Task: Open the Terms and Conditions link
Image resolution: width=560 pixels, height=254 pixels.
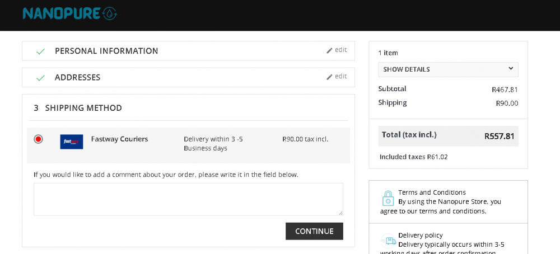Action: tap(432, 192)
